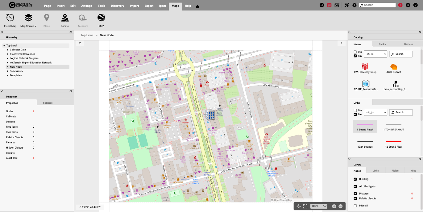Enable the Hide all checkbox

[355, 206]
